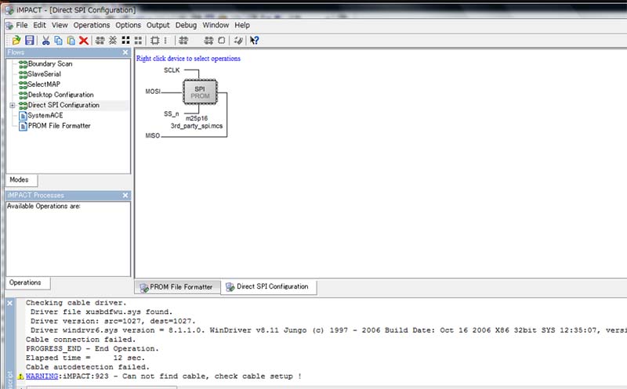Click the vertical dots toolbar icon
This screenshot has height=389, width=627.
(165, 41)
